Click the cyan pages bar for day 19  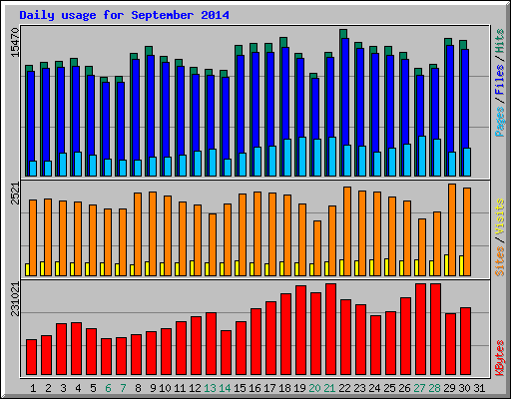[302, 157]
